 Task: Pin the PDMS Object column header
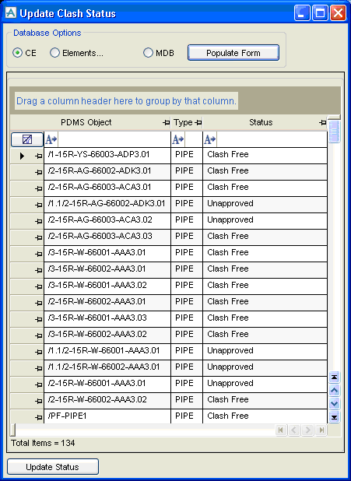pos(166,123)
